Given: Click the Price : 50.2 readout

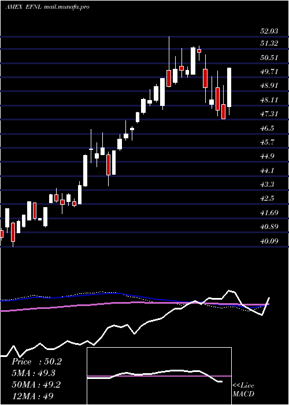Looking at the screenshot, I should (36, 362).
